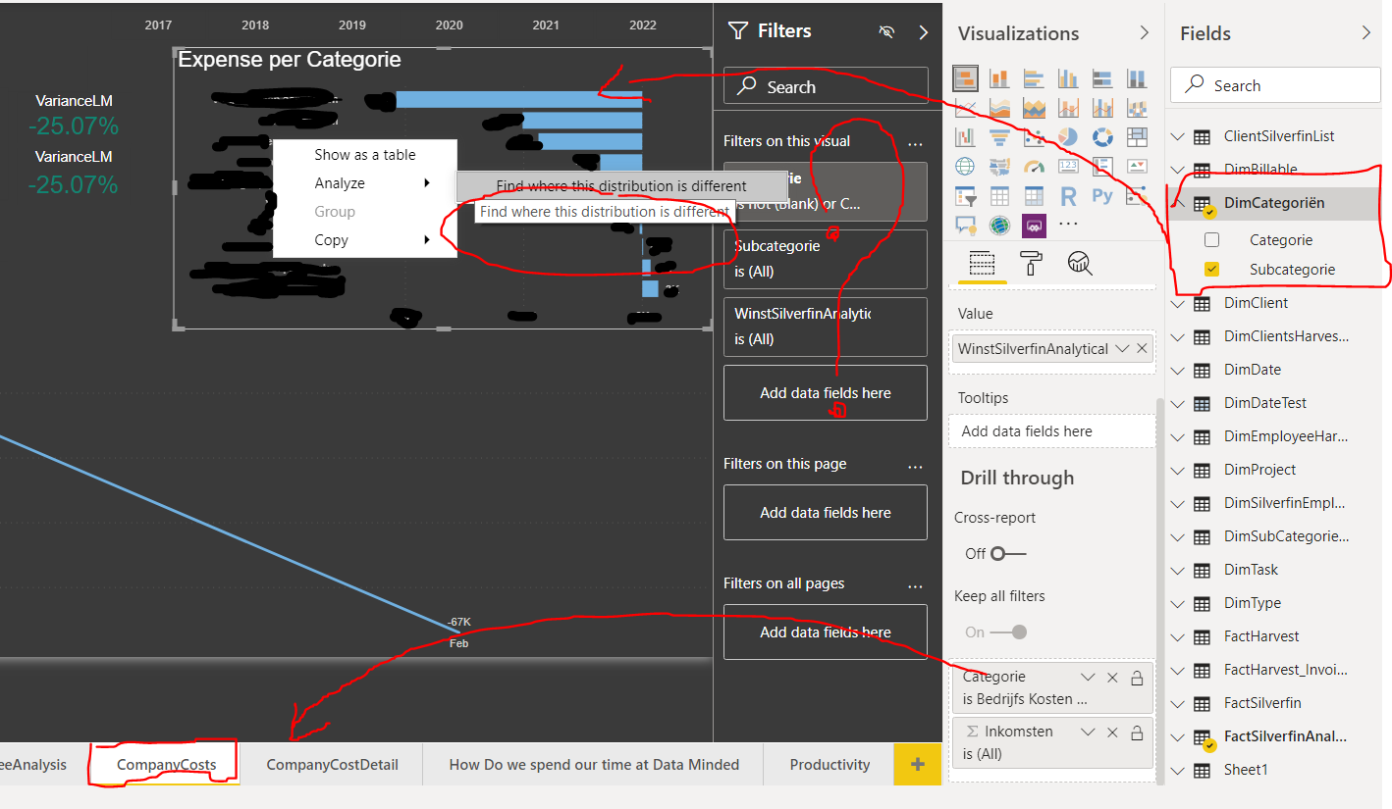Switch to the Productivity page tab
Image resolution: width=1392 pixels, height=809 pixels.
pyautogui.click(x=830, y=764)
